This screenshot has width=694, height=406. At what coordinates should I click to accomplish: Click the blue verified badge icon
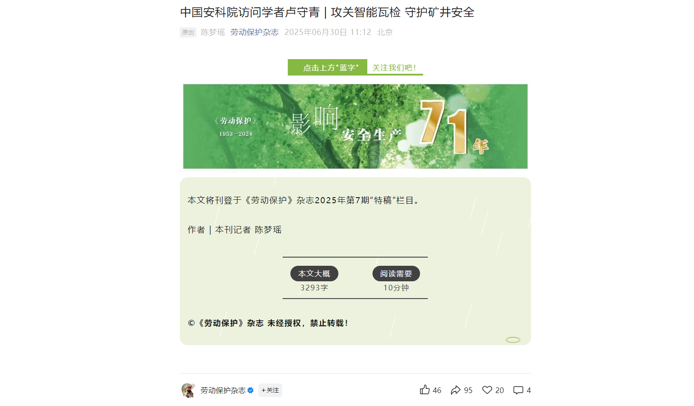[x=251, y=390]
